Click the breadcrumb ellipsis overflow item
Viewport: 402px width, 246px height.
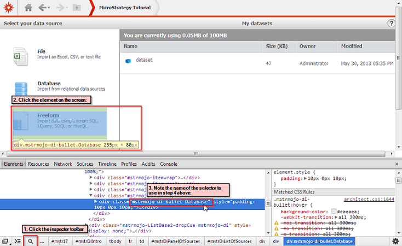(42, 242)
